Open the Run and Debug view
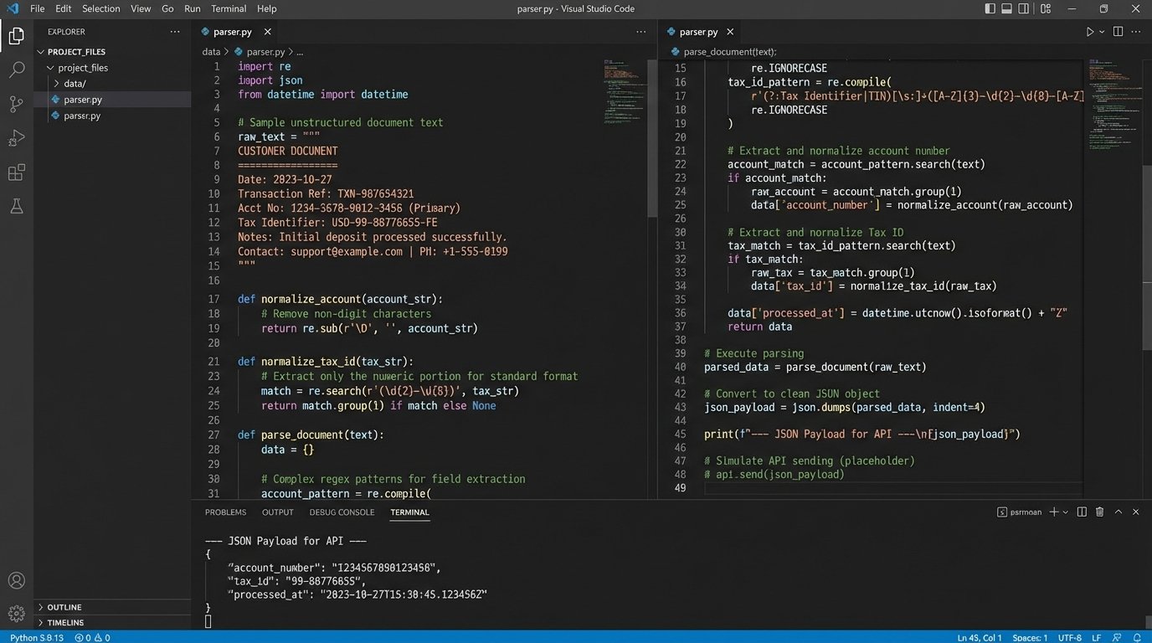Image resolution: width=1152 pixels, height=643 pixels. (x=16, y=138)
